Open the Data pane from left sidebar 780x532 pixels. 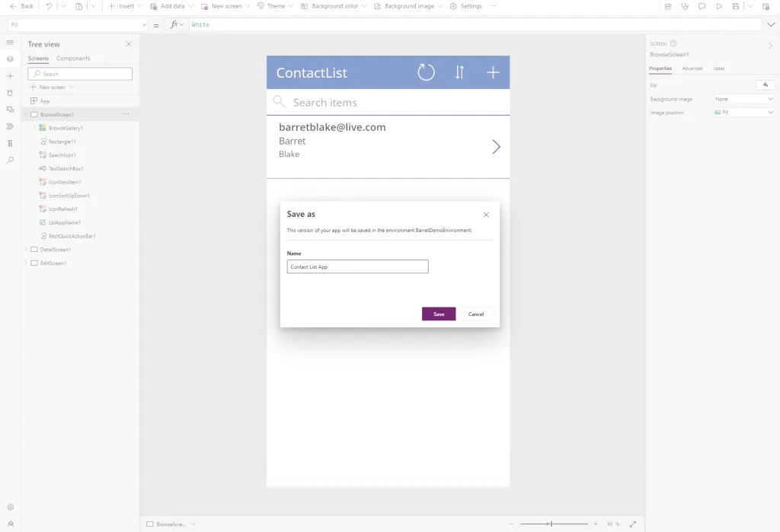point(10,93)
